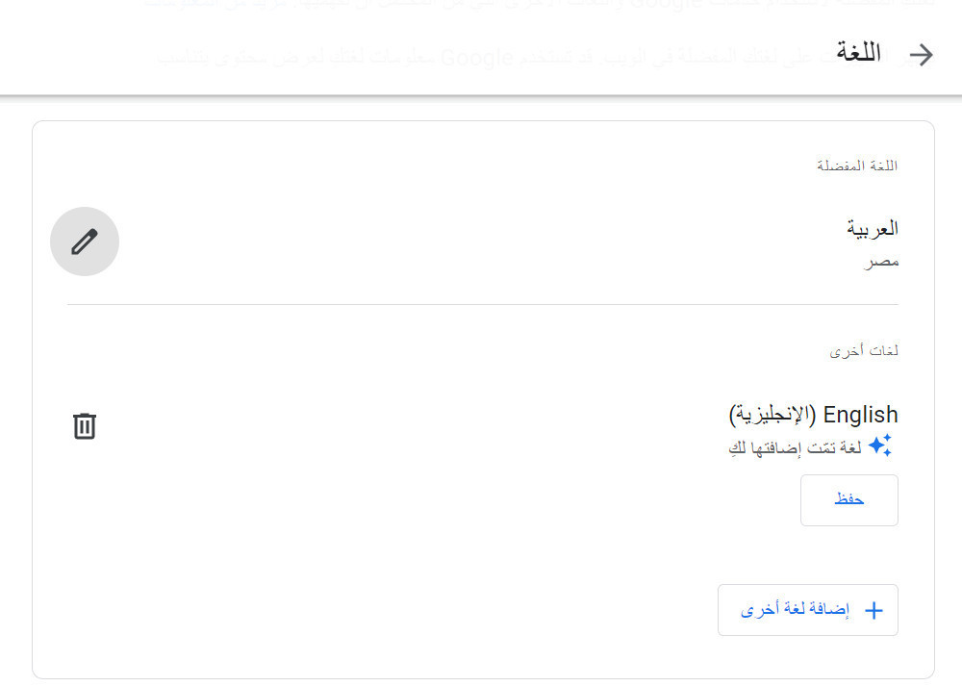This screenshot has width=962, height=687.
Task: Click the لغة تمّت إضافتها لك note
Action: tap(795, 446)
